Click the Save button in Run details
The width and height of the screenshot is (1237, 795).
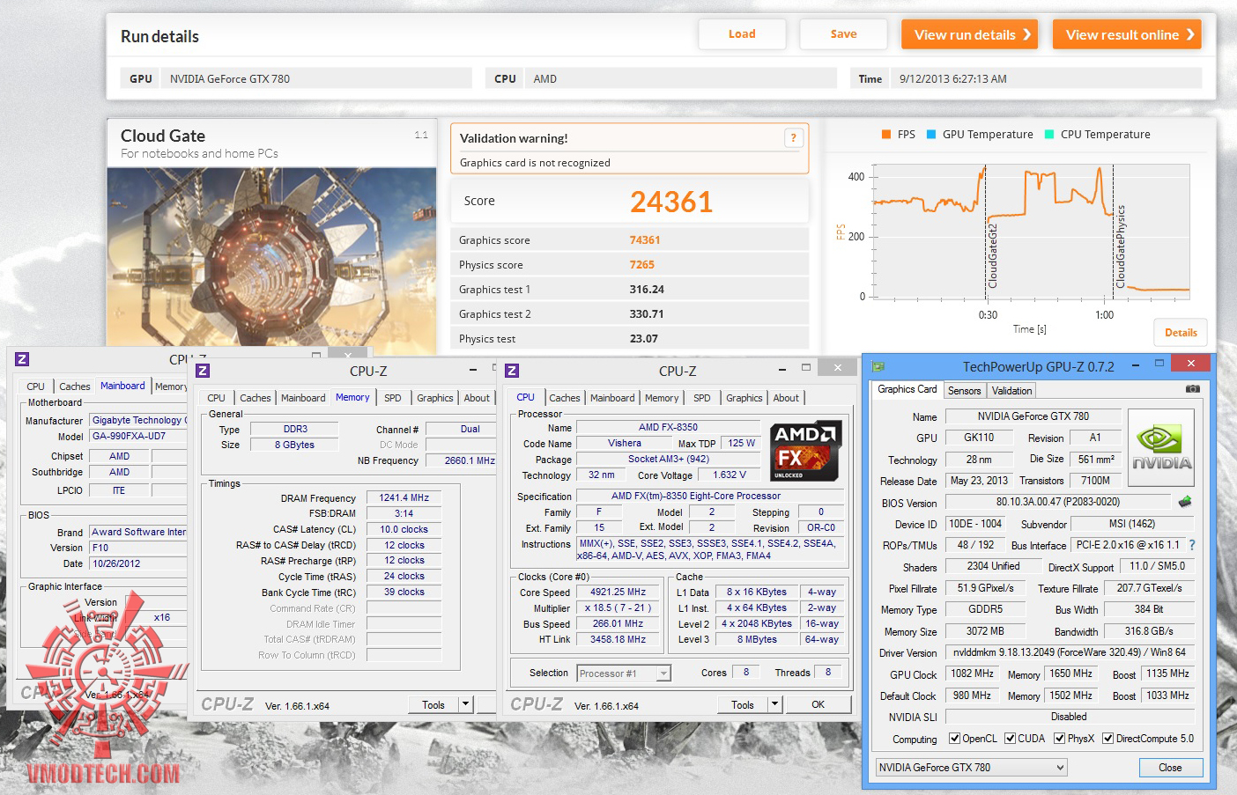click(843, 34)
